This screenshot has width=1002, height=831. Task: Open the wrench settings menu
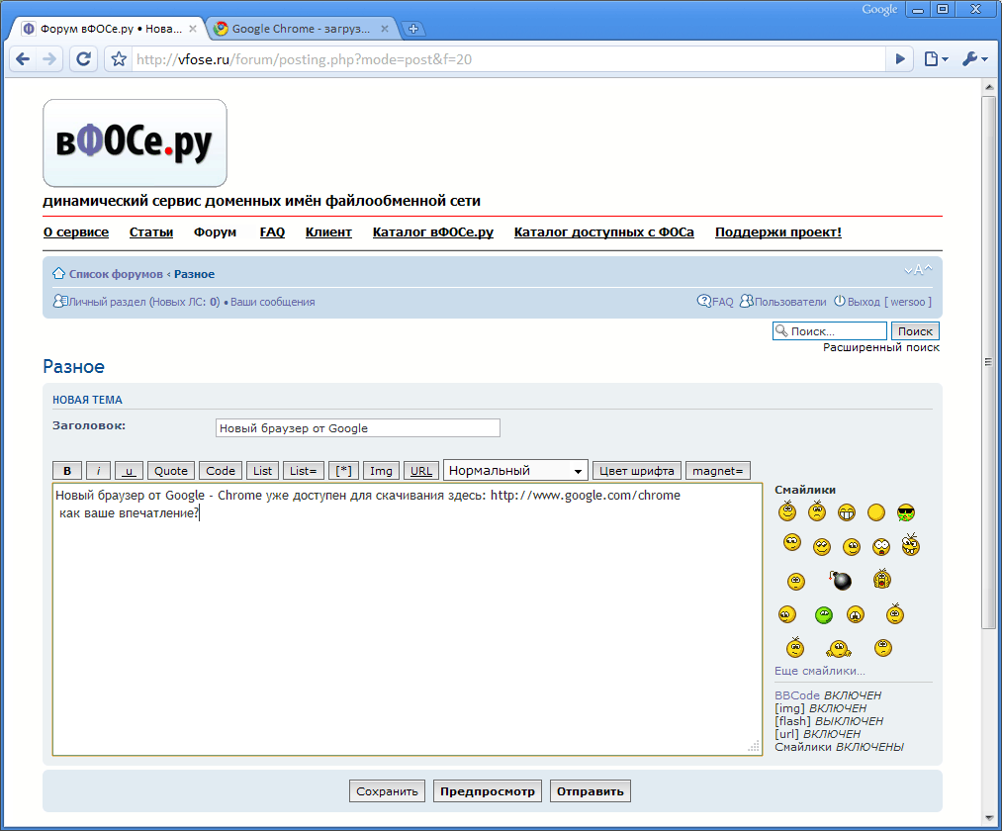(x=973, y=59)
